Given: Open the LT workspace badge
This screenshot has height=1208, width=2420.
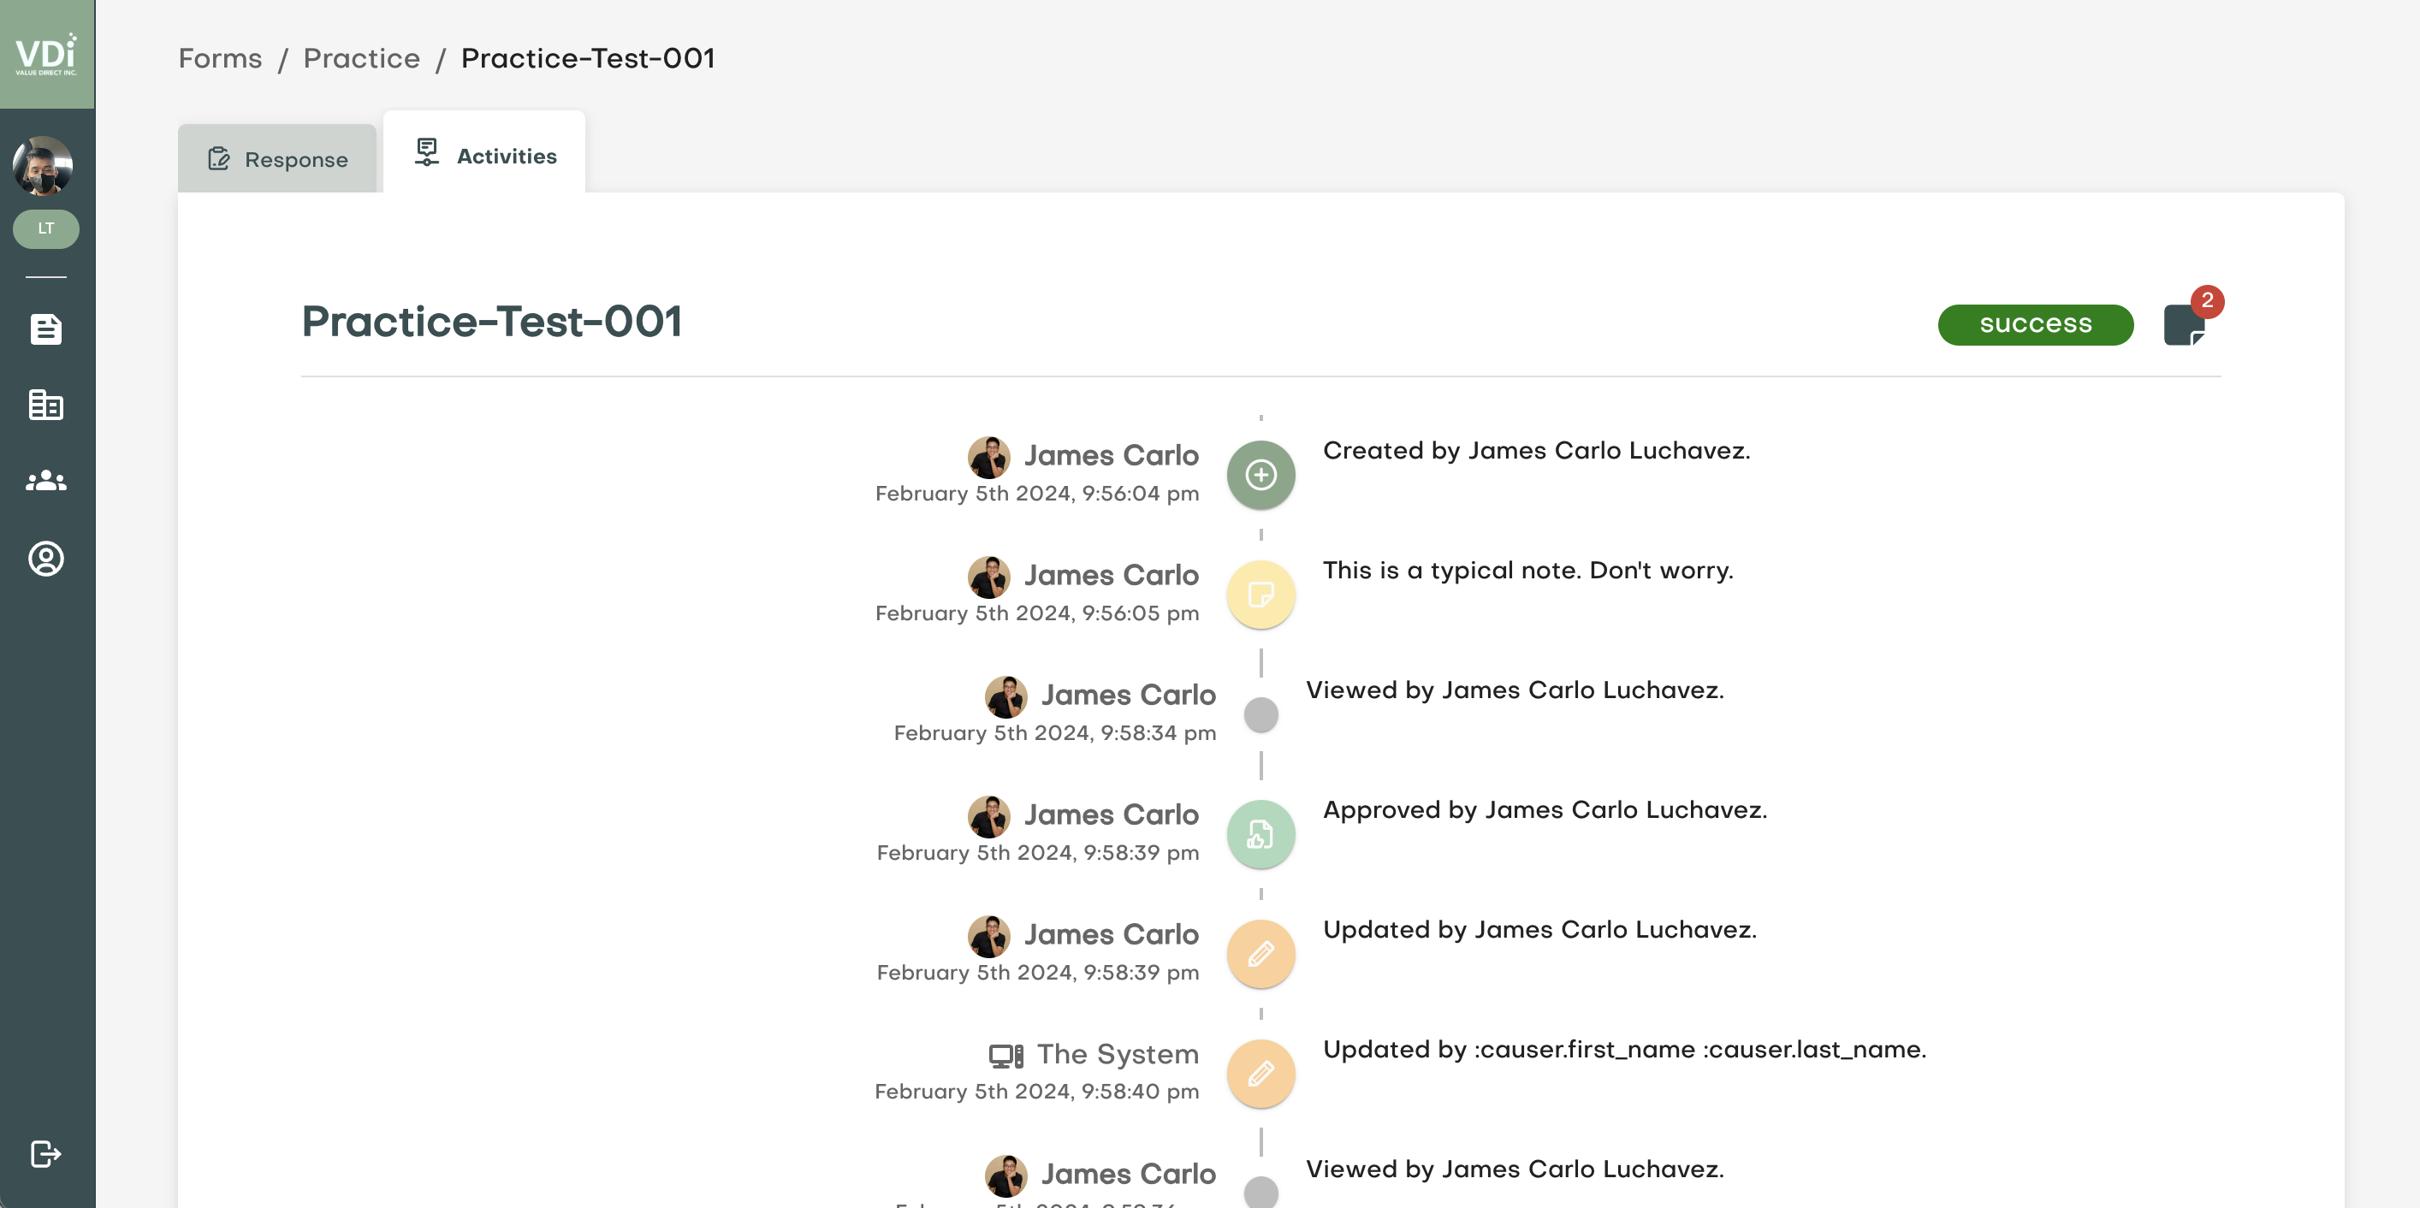Looking at the screenshot, I should (x=46, y=228).
